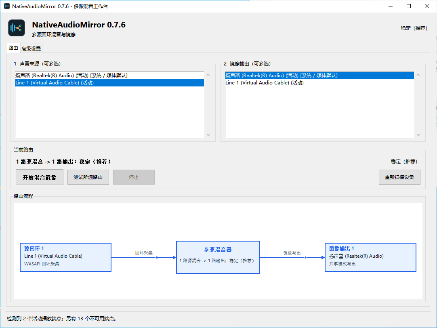Click the 测试所选路由 button
Screen dimensions: 437x328
[88, 177]
